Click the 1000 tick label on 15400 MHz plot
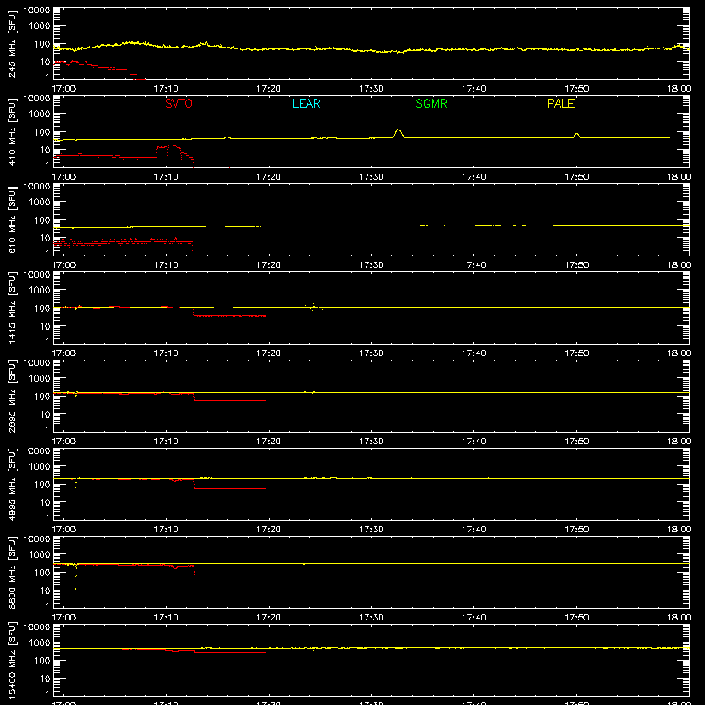 tap(40, 643)
